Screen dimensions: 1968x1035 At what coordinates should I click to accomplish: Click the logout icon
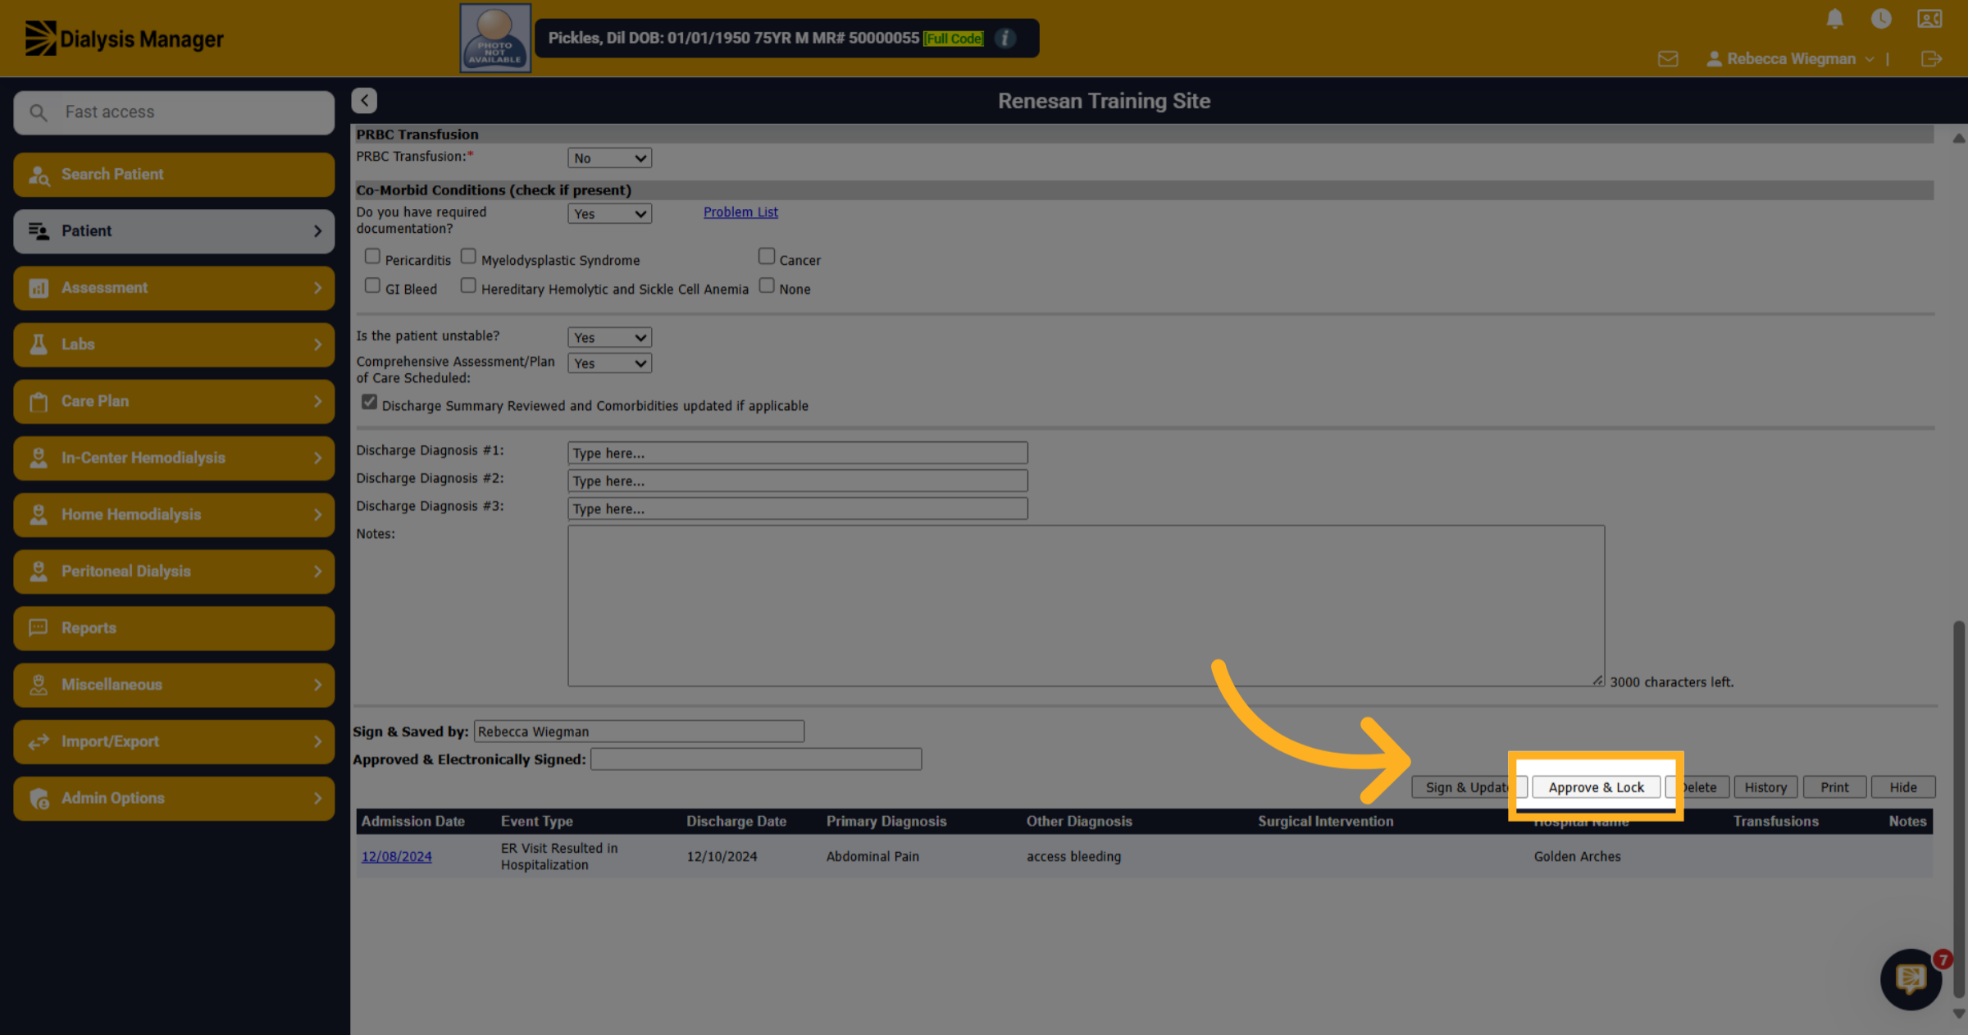[x=1931, y=59]
